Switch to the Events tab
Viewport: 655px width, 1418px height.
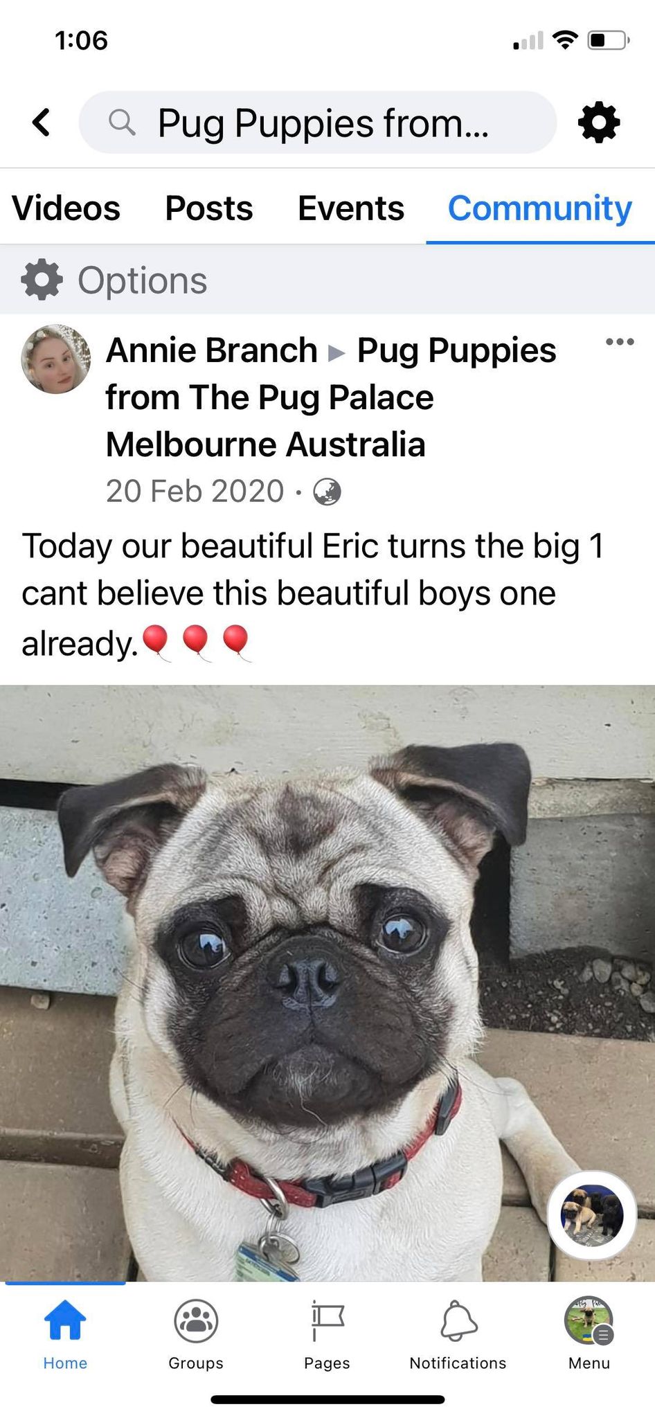tap(351, 208)
